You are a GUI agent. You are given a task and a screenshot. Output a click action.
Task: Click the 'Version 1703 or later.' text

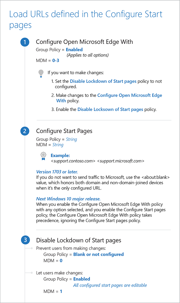coord(57,172)
